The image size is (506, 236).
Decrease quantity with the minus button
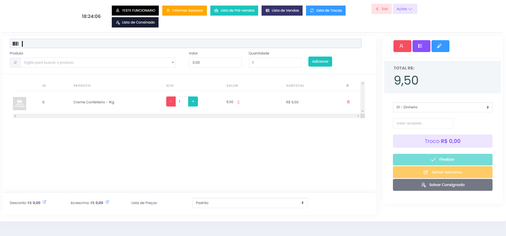pyautogui.click(x=171, y=101)
